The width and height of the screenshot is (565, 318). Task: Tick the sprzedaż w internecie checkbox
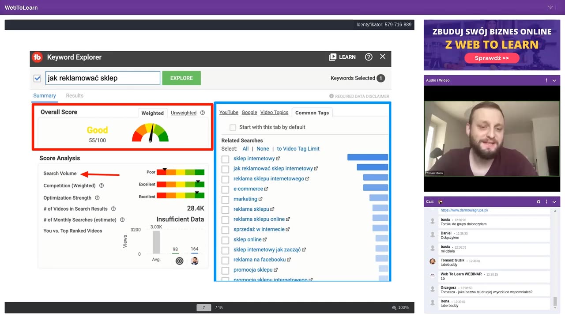point(225,230)
